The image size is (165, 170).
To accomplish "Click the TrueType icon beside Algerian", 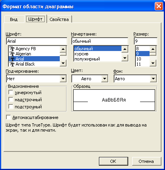I will [x=12, y=54].
